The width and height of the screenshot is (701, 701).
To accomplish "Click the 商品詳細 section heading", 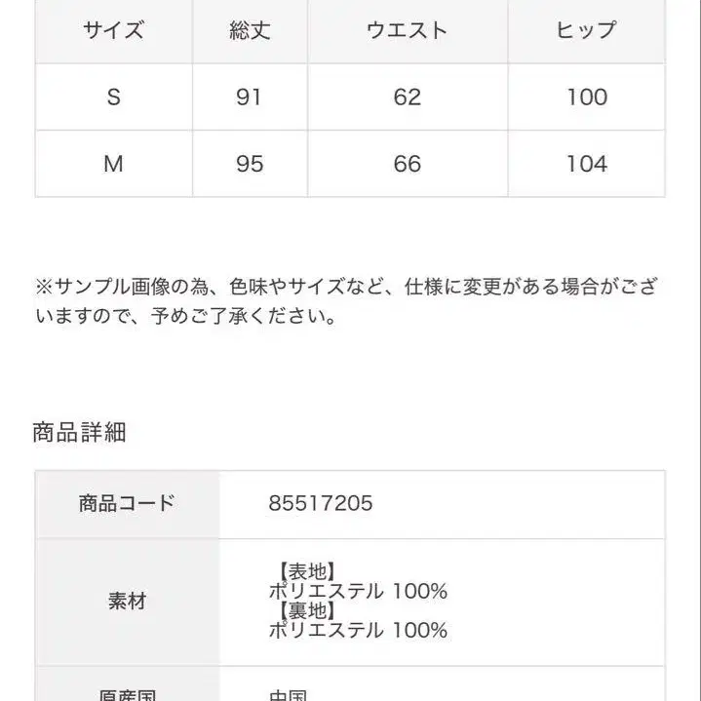I will pos(80,433).
